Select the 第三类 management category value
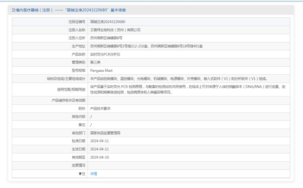Screen dimensions: 303x188 point(95,62)
